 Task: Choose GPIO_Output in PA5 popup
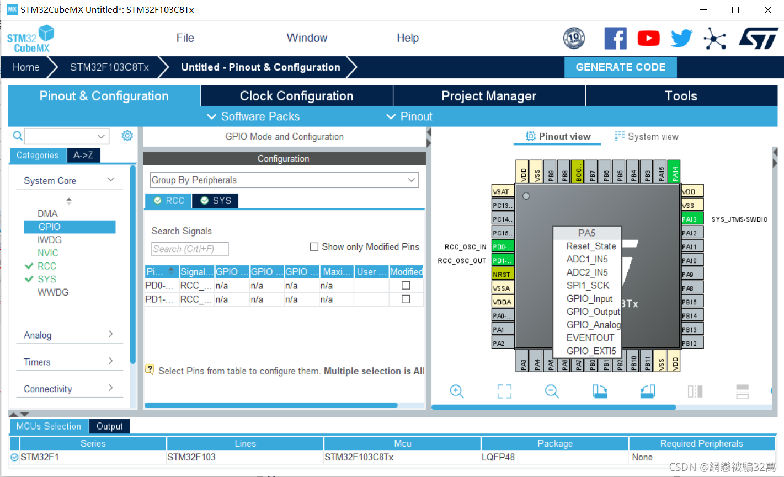click(593, 312)
